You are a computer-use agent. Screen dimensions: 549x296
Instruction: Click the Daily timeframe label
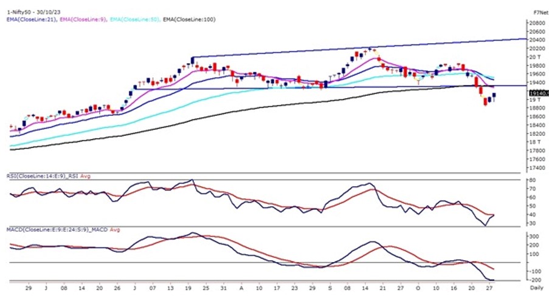pos(537,288)
